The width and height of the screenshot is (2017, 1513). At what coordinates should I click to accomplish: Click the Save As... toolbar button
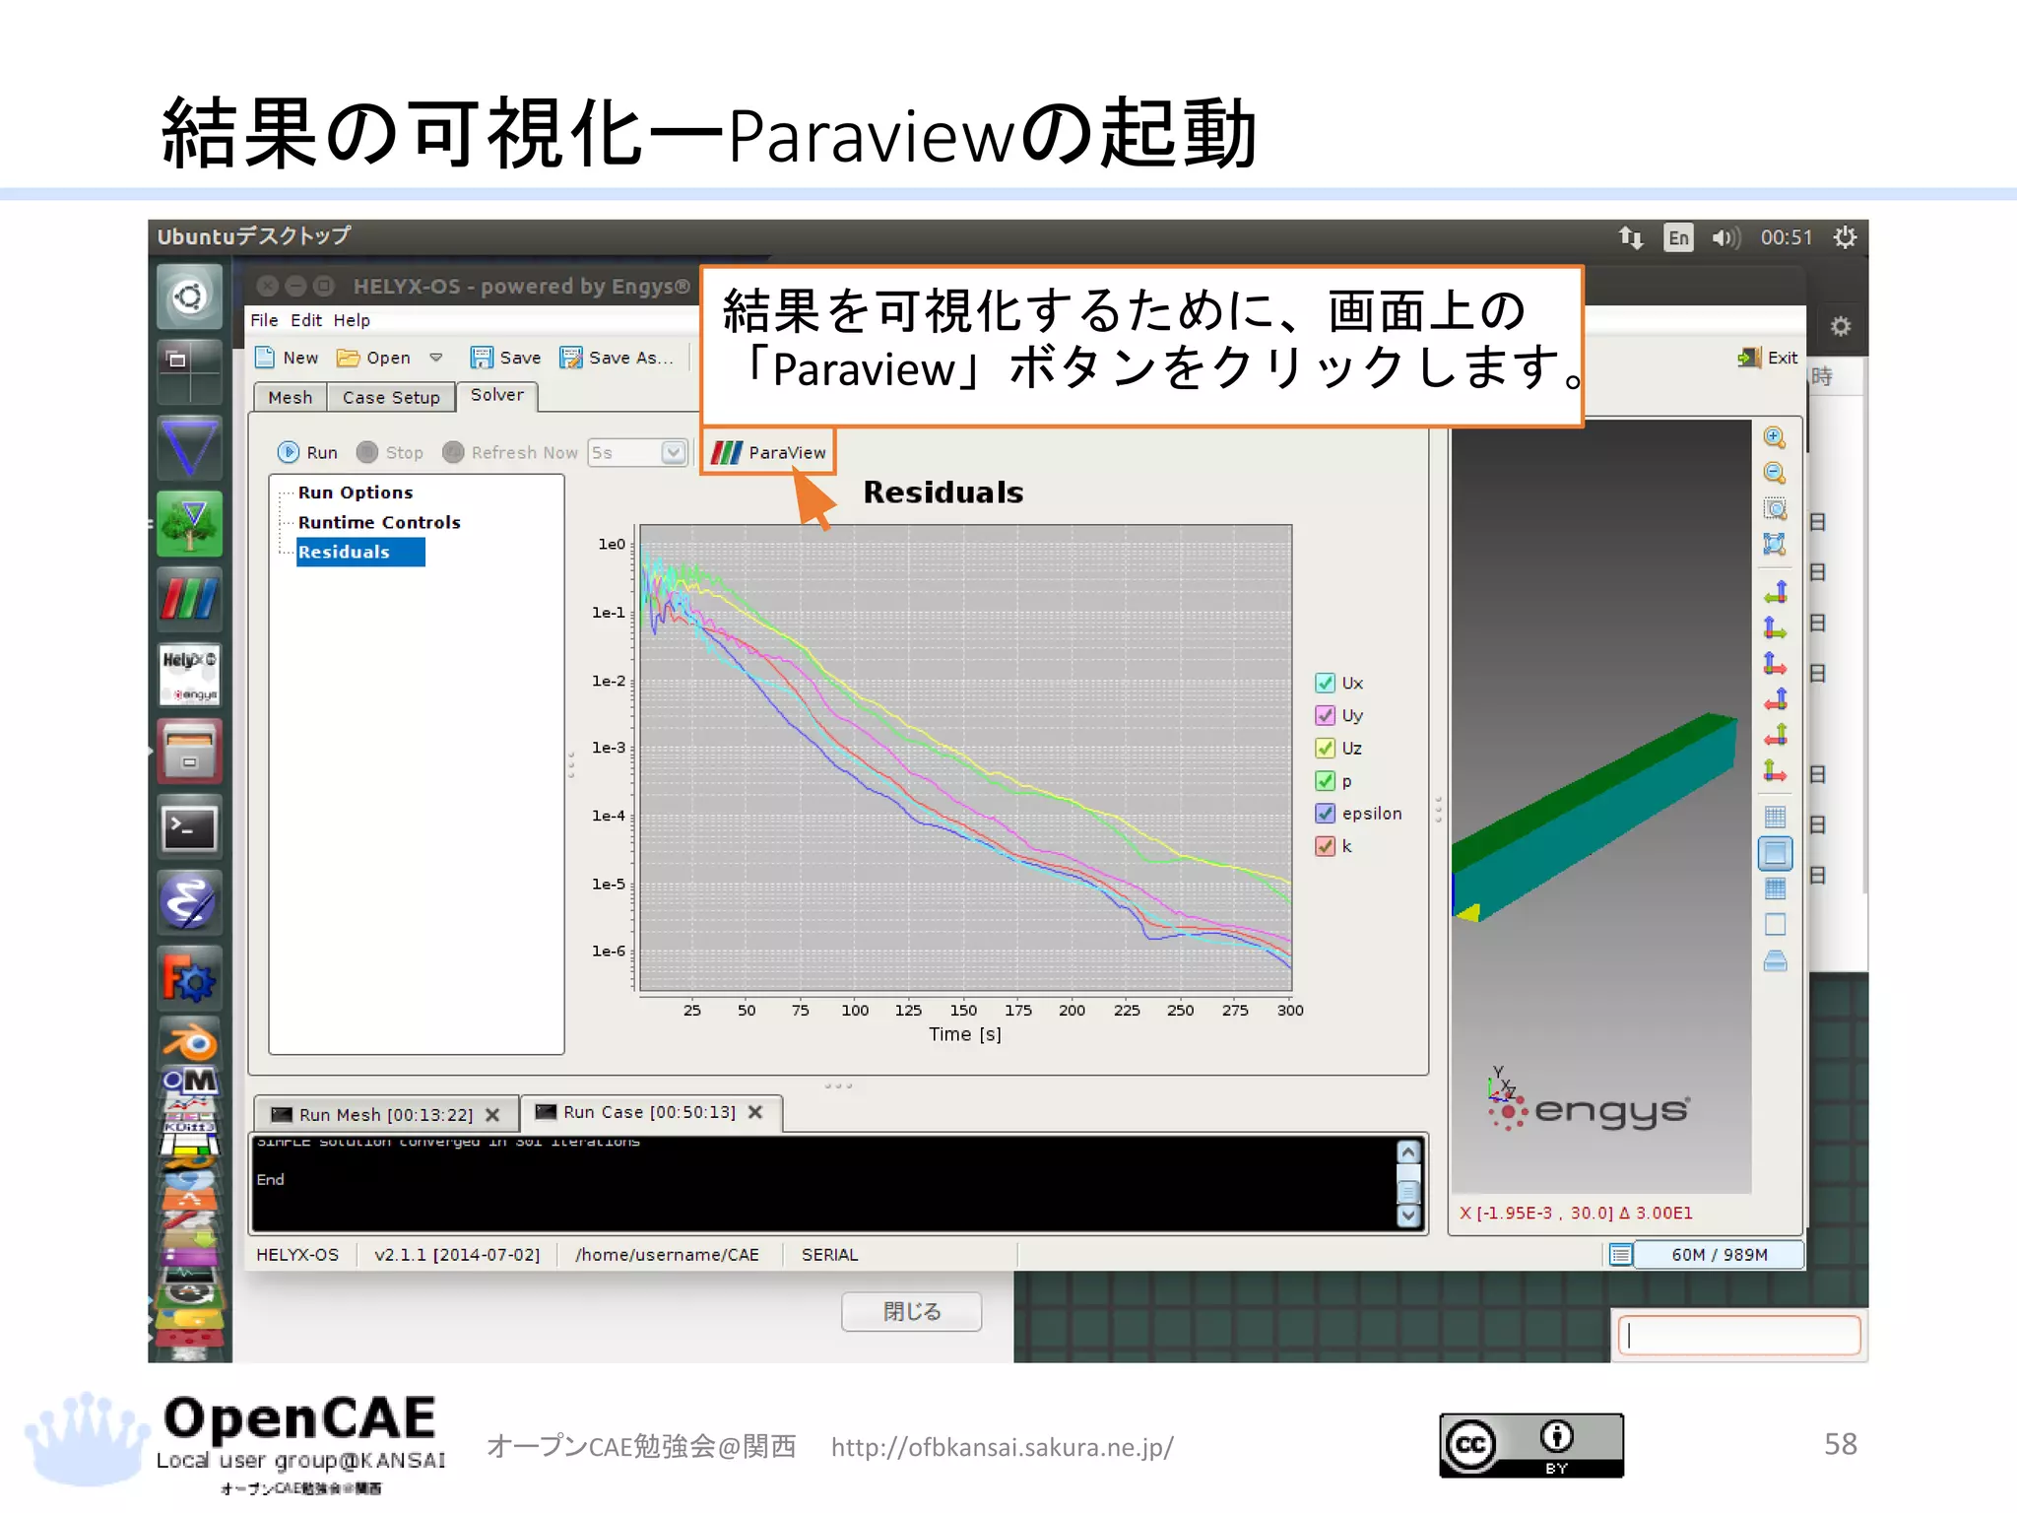pyautogui.click(x=617, y=358)
